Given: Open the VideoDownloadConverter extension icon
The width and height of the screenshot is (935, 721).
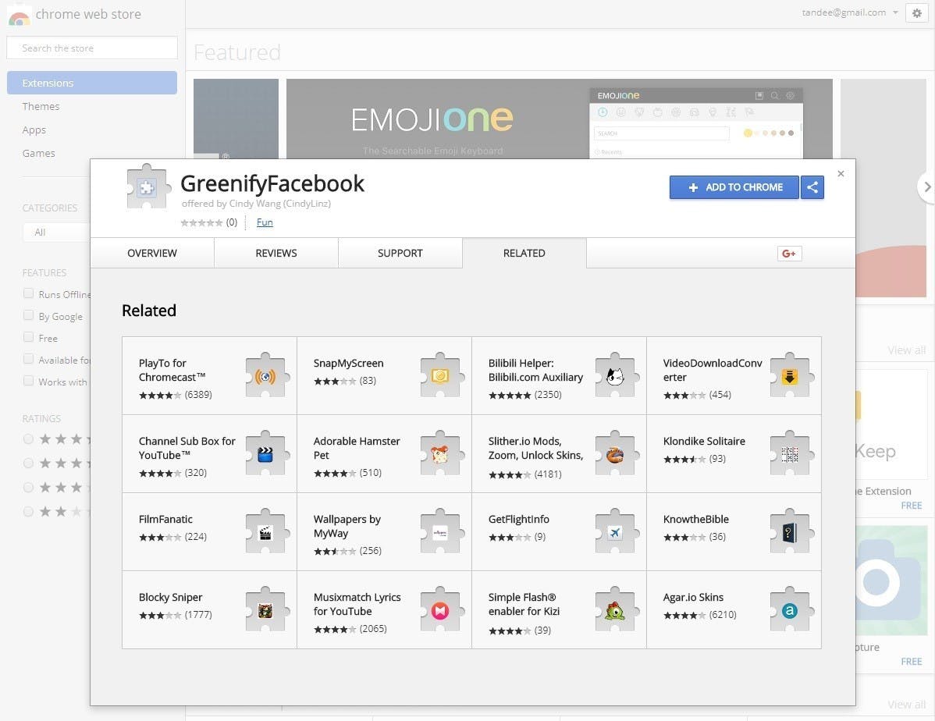Looking at the screenshot, I should (x=791, y=375).
